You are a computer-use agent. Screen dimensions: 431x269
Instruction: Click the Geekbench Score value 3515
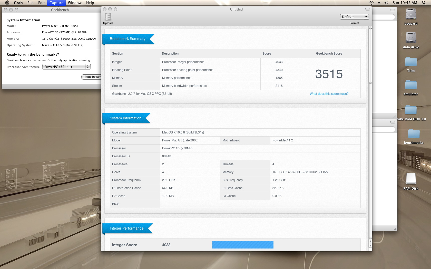(x=329, y=74)
